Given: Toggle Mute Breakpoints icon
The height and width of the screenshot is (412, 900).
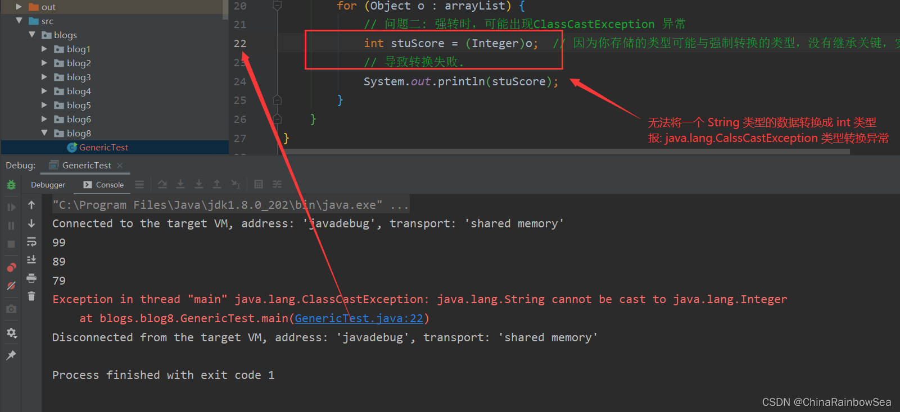Looking at the screenshot, I should pos(11,286).
